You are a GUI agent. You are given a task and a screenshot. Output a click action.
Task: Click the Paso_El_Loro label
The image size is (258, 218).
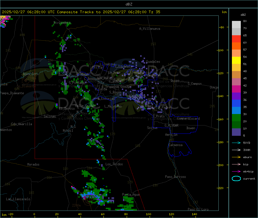(198, 209)
